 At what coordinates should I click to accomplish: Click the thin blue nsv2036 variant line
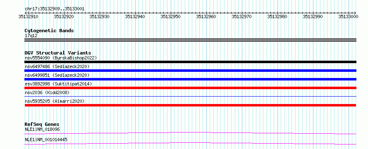(x=190, y=96)
